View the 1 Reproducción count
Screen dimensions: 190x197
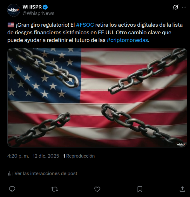point(79,156)
